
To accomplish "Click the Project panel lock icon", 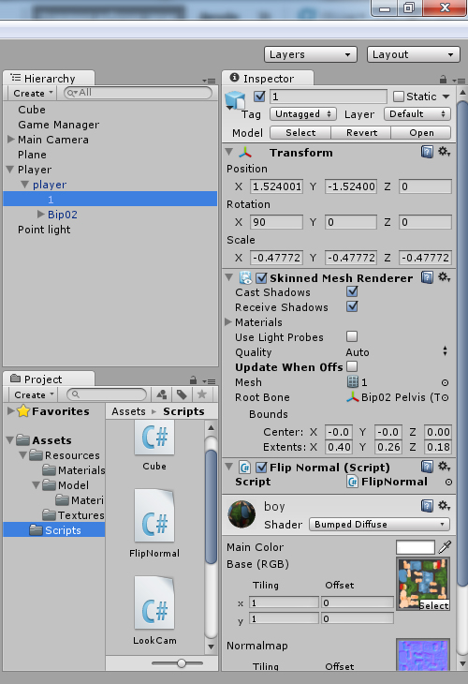I will click(193, 380).
